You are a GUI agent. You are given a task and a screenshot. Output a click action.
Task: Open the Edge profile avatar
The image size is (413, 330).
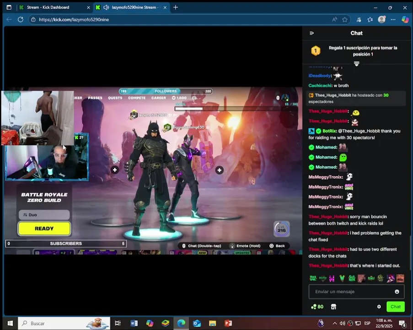tap(381, 20)
